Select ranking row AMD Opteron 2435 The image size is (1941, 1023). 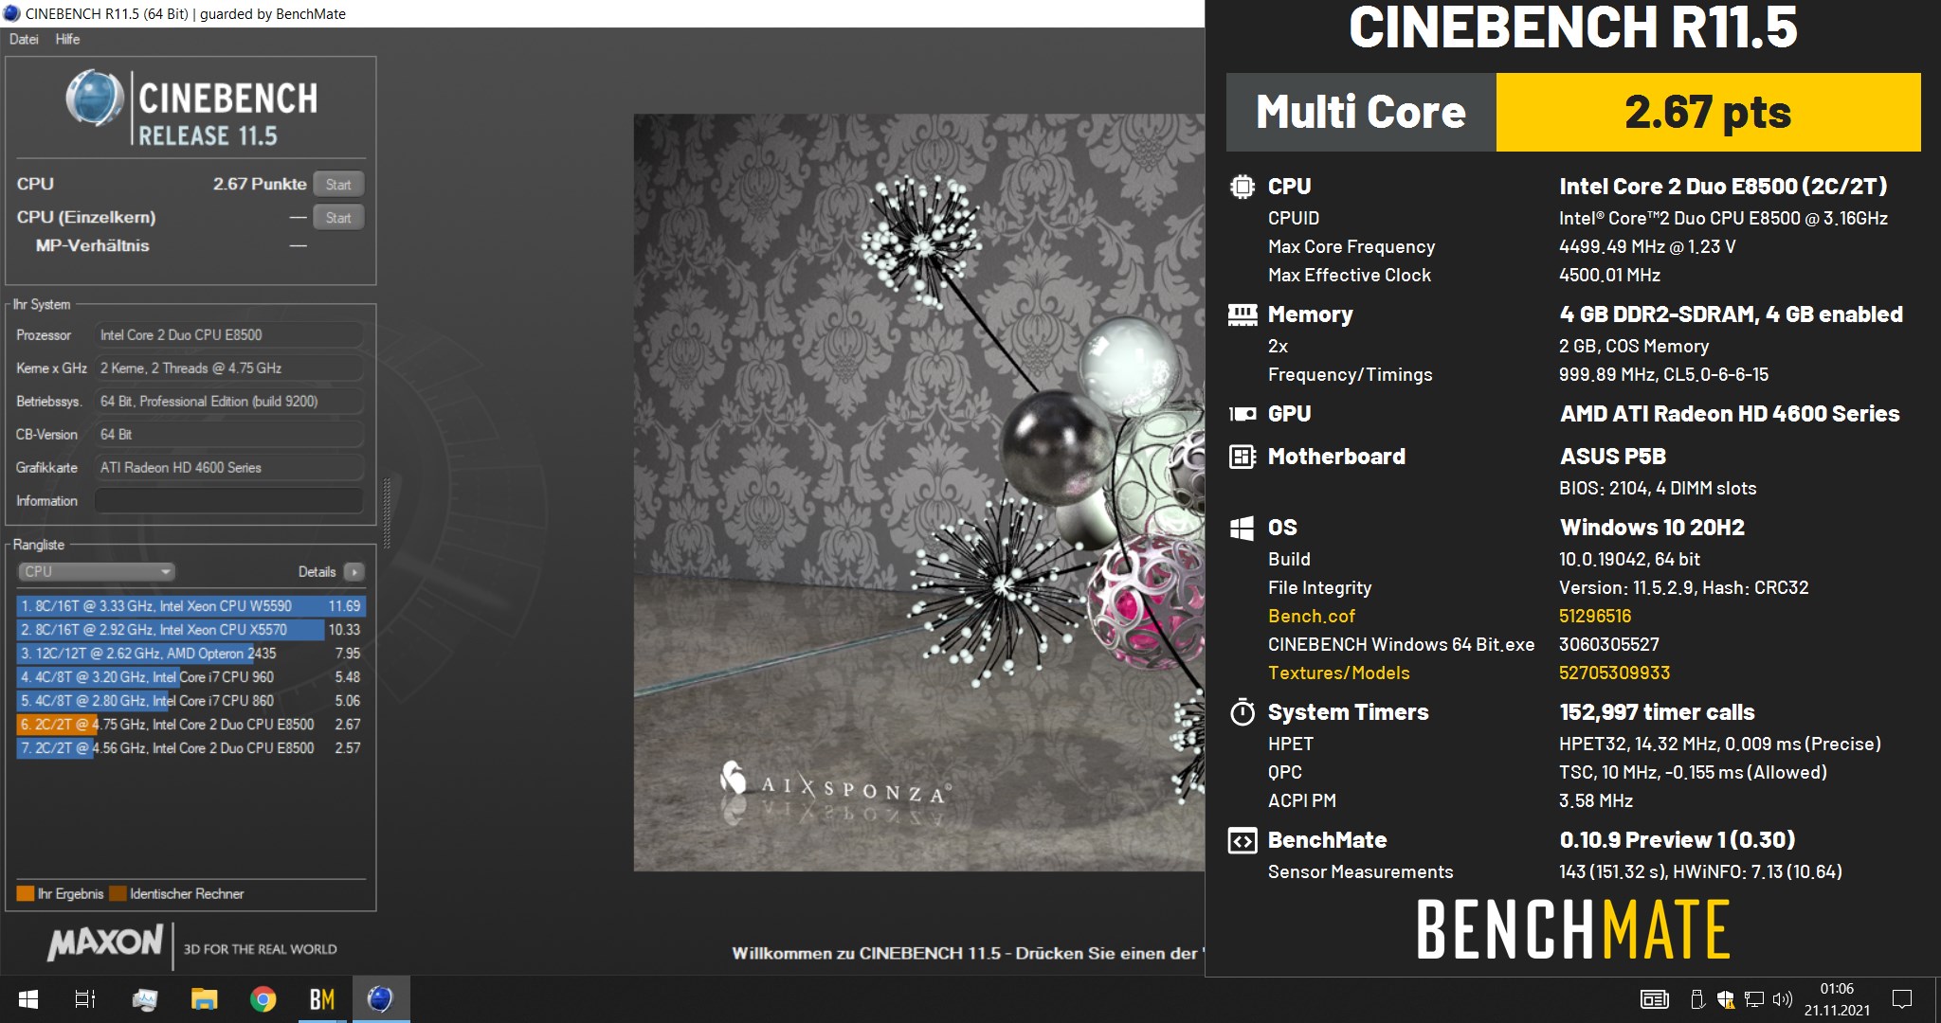pyautogui.click(x=190, y=653)
